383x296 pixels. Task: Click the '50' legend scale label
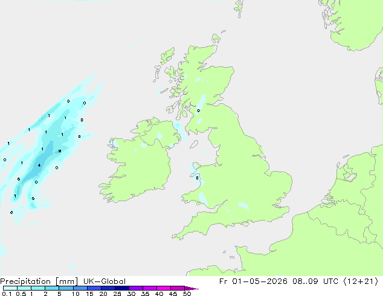click(187, 294)
